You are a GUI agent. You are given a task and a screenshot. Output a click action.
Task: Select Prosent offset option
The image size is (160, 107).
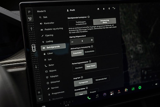click(93, 92)
